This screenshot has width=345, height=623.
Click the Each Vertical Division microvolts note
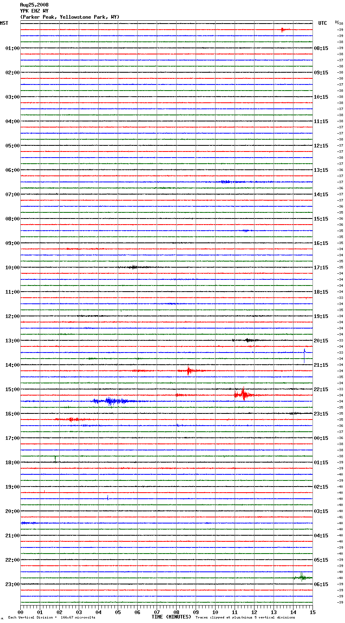52,618
